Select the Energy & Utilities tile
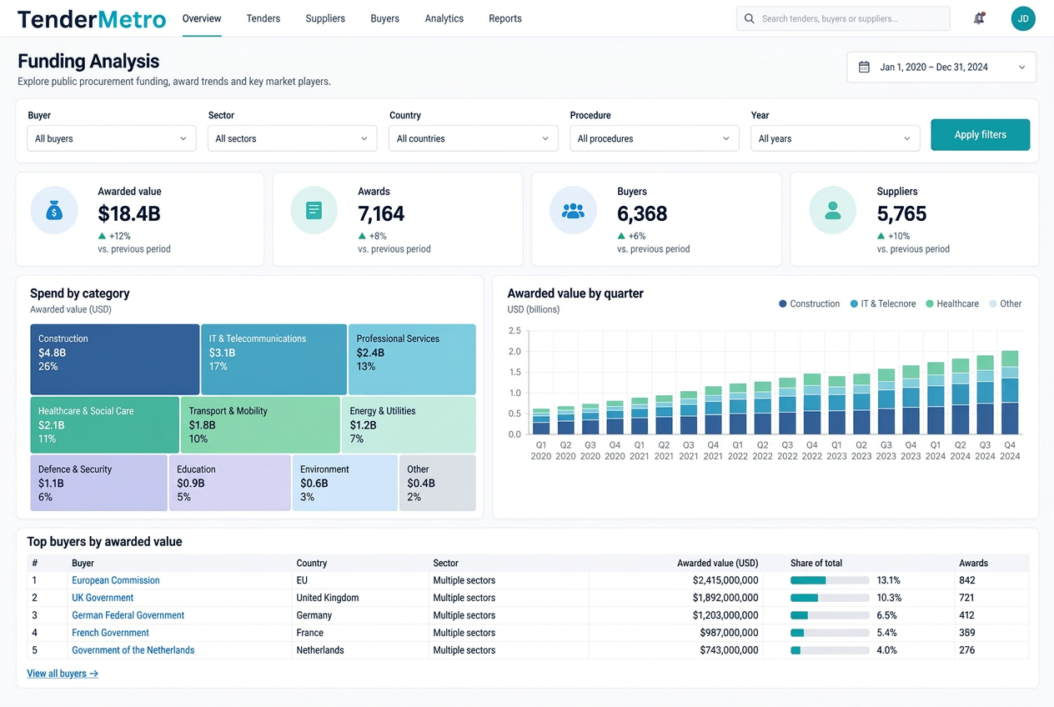The width and height of the screenshot is (1054, 707). click(409, 424)
